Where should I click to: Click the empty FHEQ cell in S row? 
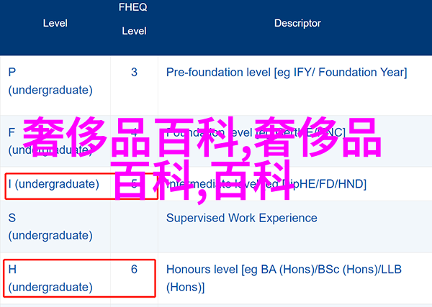134,226
